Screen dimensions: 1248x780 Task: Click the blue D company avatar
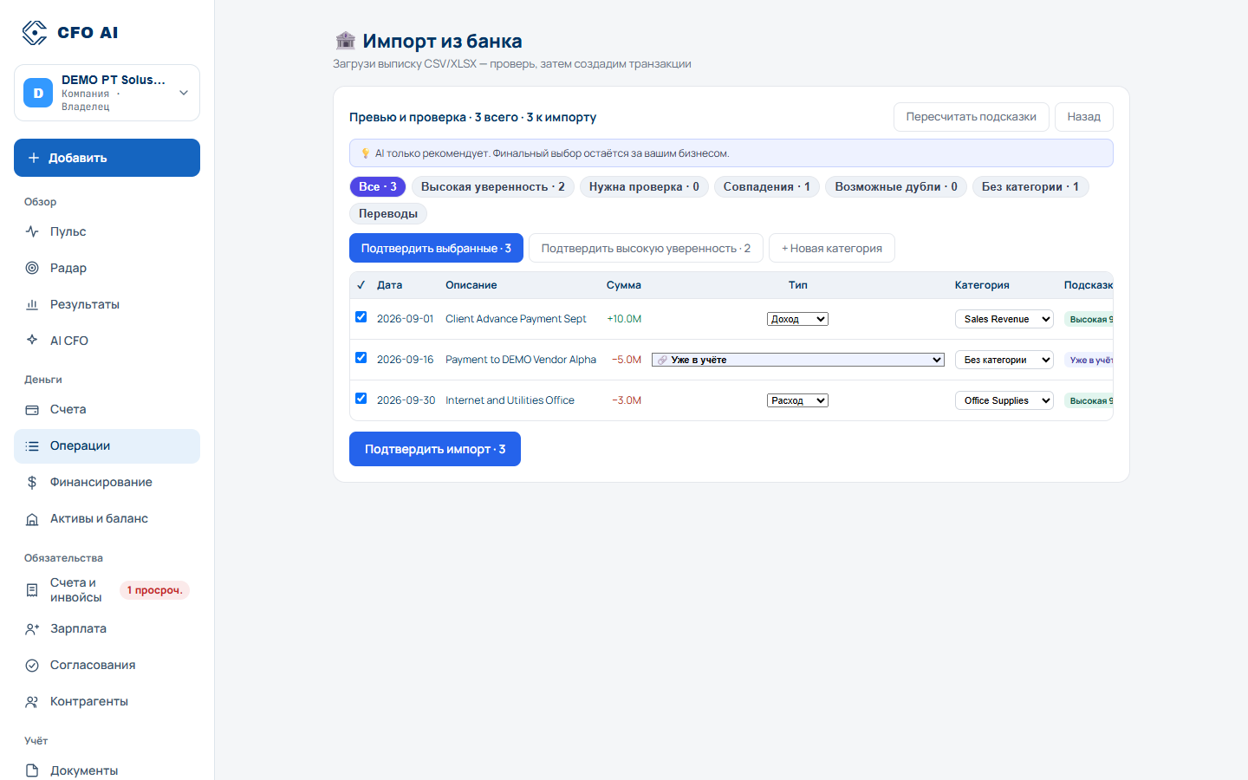(x=38, y=93)
